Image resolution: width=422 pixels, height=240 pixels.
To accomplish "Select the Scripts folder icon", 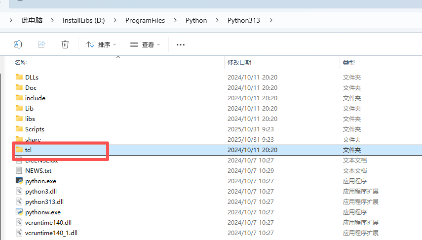I will click(x=19, y=129).
